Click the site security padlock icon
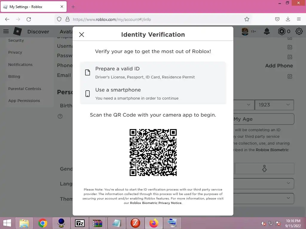The height and width of the screenshot is (229, 306). 68,19
